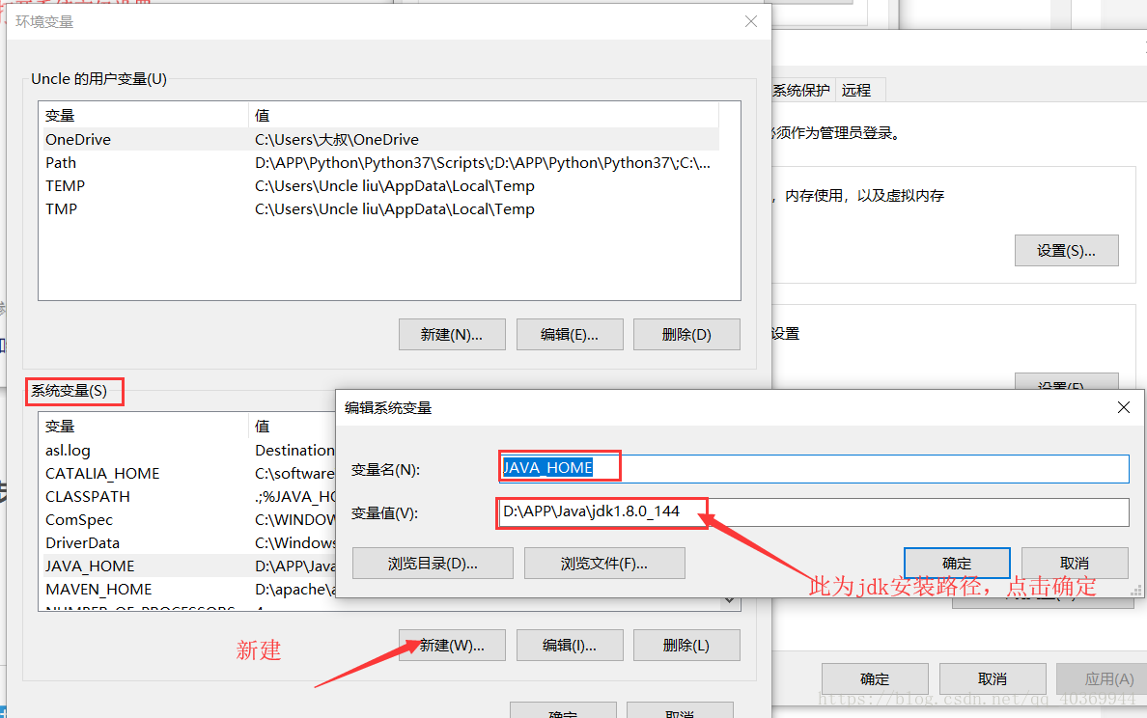
Task: Open performance 设置(S) in system properties
Action: point(1066,251)
